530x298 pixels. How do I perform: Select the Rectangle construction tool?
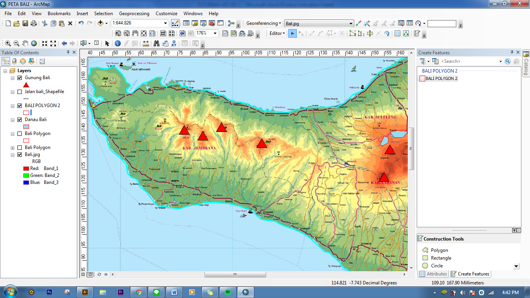coord(441,258)
